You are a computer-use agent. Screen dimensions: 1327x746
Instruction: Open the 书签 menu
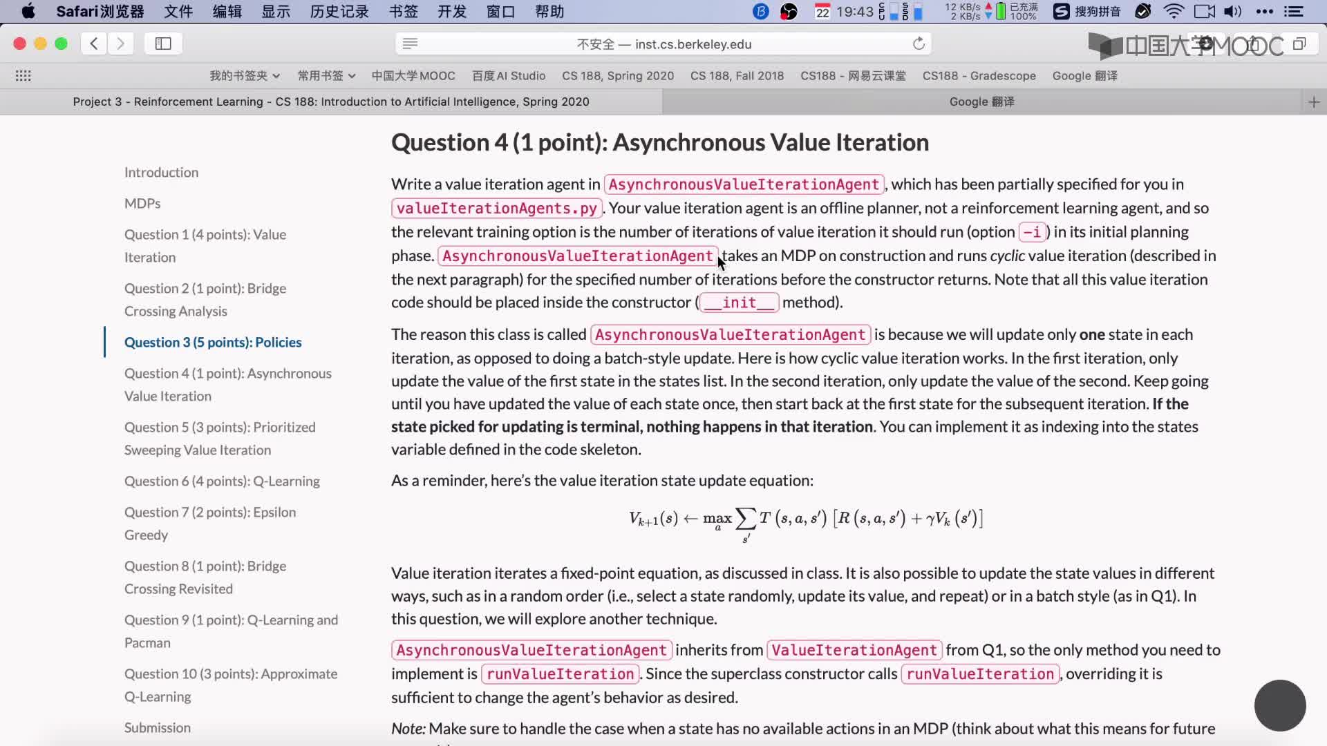pyautogui.click(x=404, y=11)
